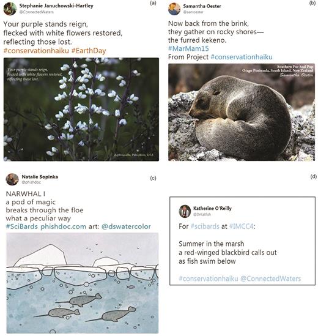The image size is (318, 336).
Task: Visit the phishdoc.com link
Action: [x=64, y=226]
